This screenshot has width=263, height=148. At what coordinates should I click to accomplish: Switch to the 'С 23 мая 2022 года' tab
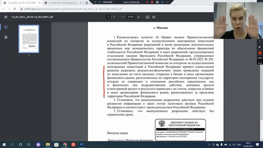tap(62, 3)
